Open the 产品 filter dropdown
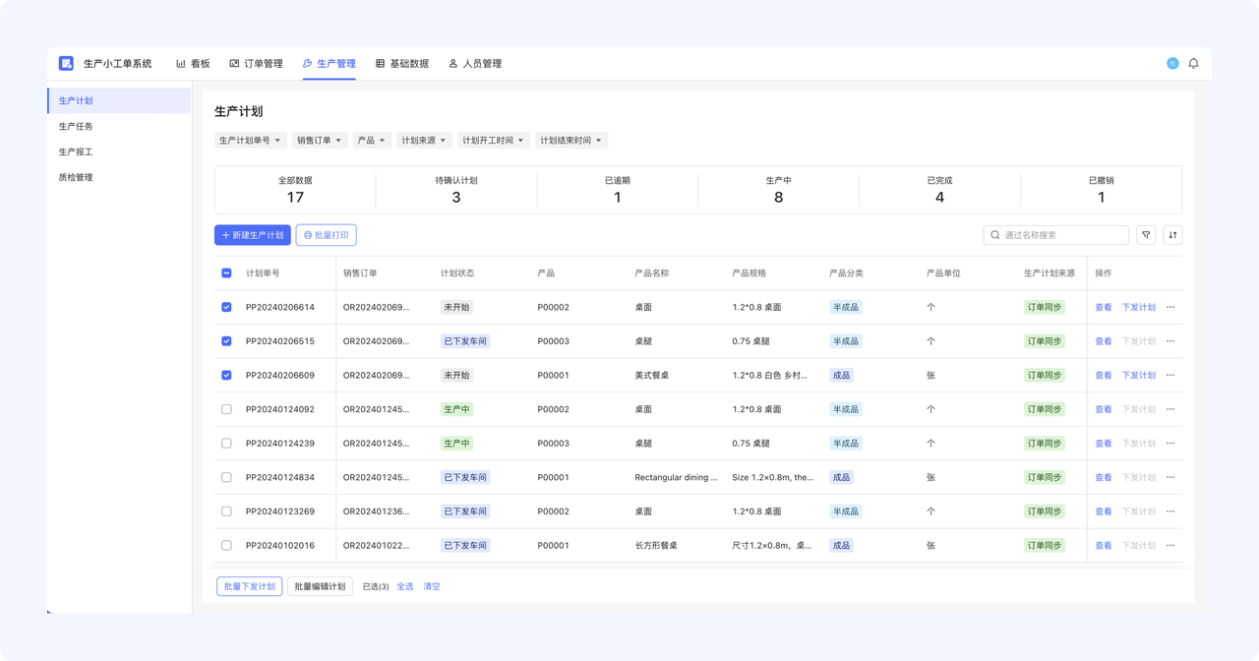 pyautogui.click(x=372, y=141)
